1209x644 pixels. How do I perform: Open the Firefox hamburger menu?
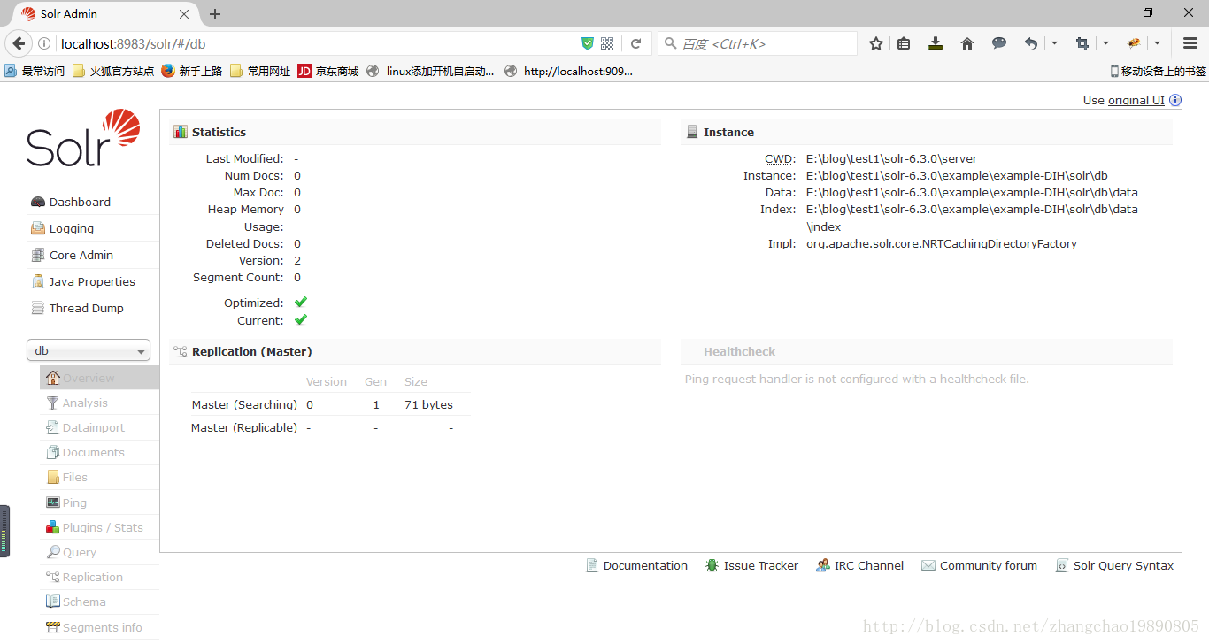(x=1190, y=43)
